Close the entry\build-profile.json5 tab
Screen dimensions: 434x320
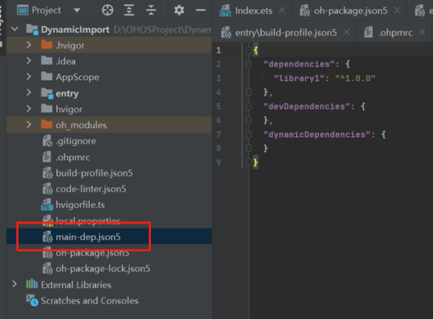click(346, 32)
